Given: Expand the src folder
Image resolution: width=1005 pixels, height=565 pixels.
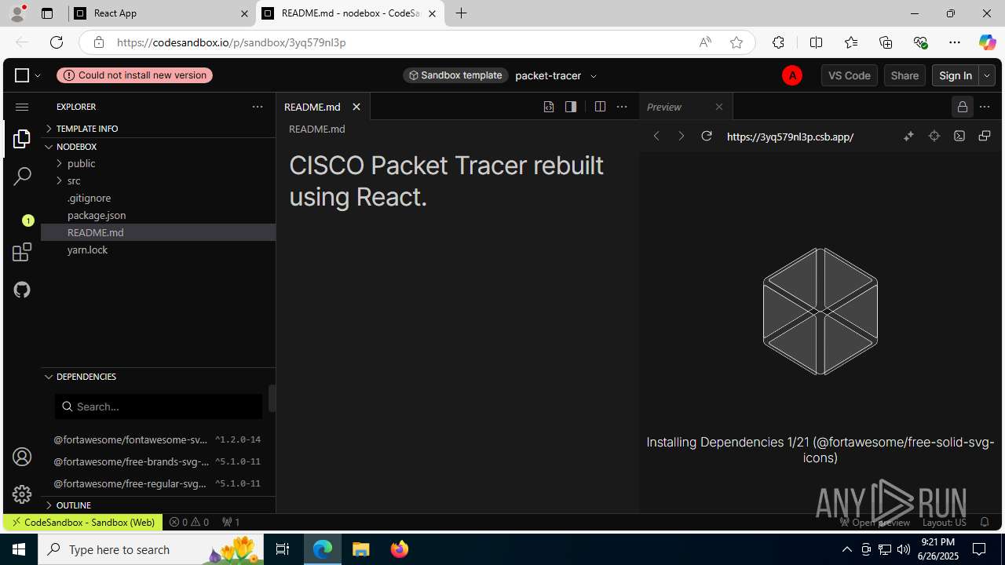Looking at the screenshot, I should coord(158,180).
